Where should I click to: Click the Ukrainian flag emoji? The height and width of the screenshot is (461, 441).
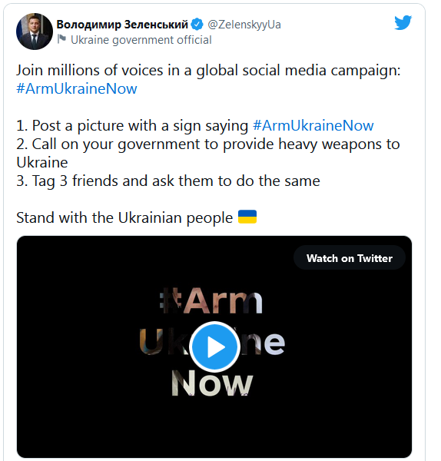(247, 217)
